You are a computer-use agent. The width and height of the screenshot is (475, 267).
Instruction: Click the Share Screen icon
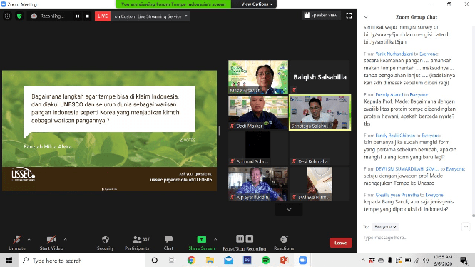pyautogui.click(x=201, y=239)
